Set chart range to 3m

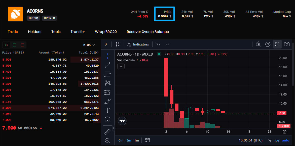tap(129, 140)
